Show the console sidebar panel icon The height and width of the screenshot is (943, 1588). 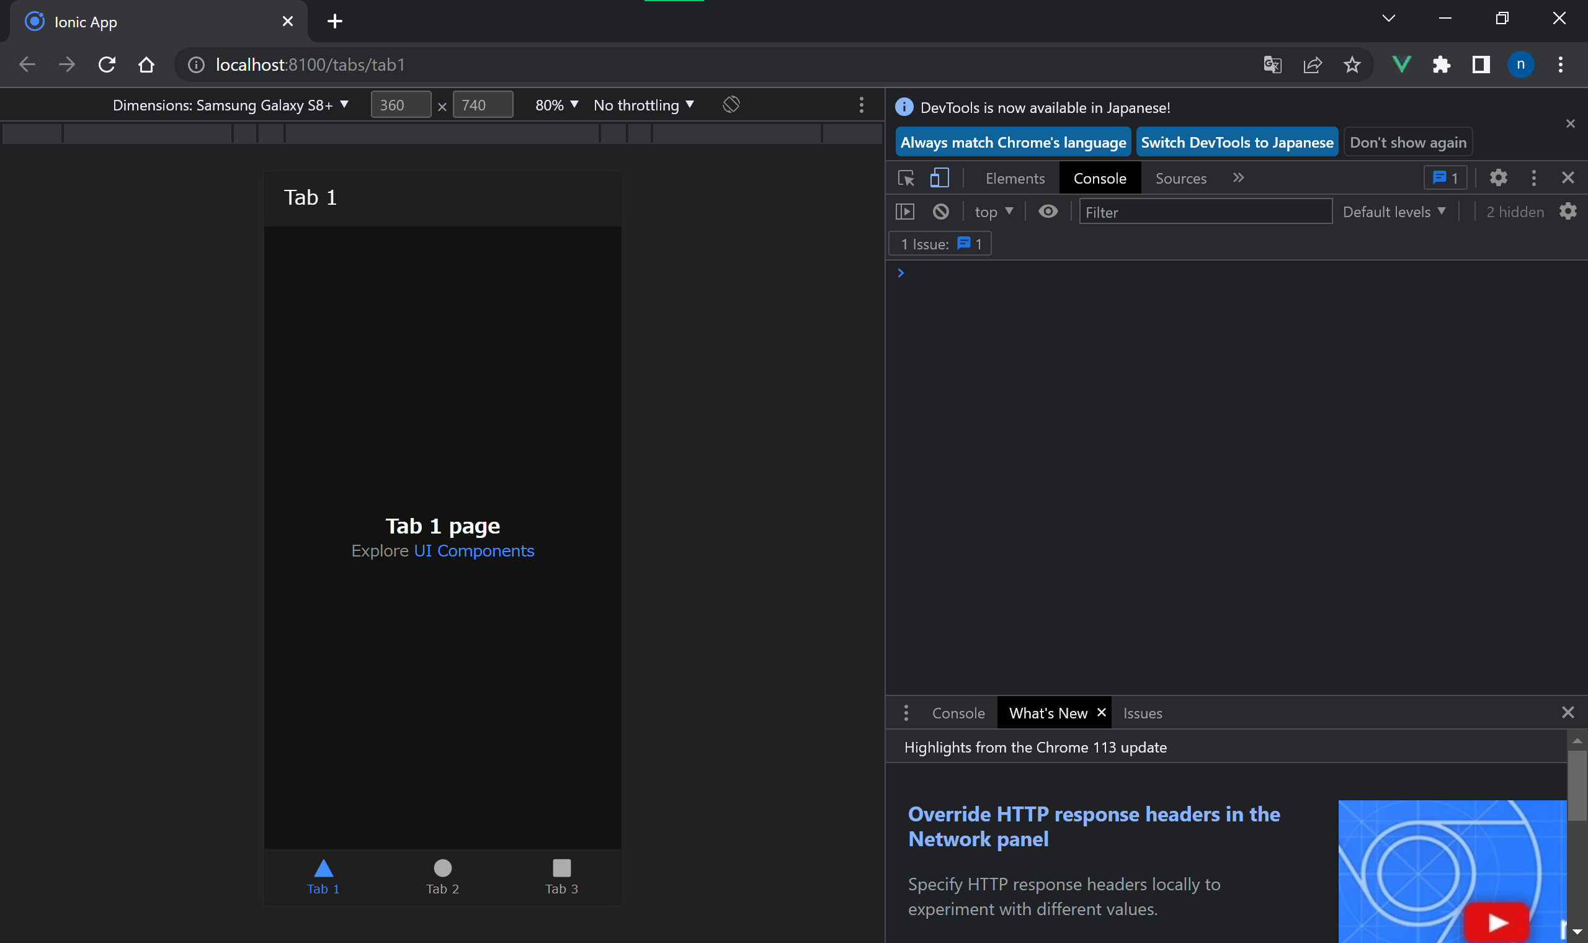click(x=904, y=212)
